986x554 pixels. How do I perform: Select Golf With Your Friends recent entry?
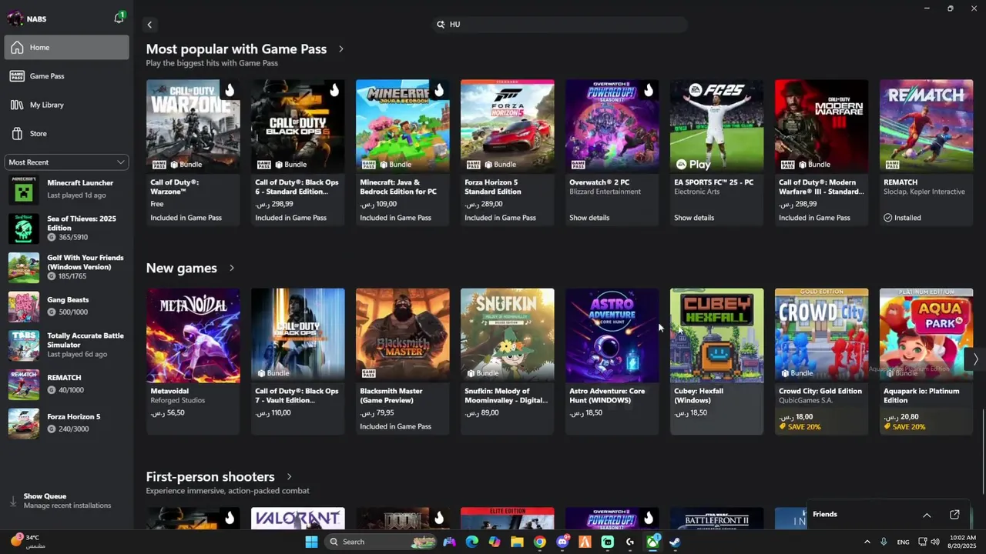click(67, 267)
